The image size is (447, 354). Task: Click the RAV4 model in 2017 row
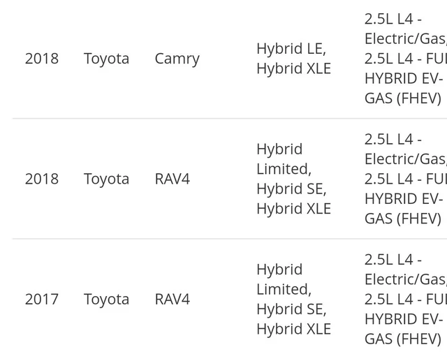point(173,300)
